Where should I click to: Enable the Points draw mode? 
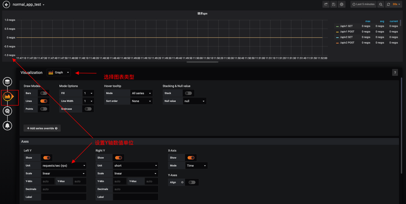44,109
